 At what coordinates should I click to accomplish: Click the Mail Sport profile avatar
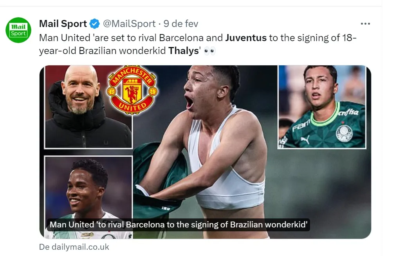(x=18, y=30)
